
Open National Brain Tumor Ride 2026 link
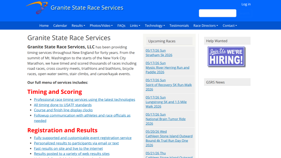point(166,121)
